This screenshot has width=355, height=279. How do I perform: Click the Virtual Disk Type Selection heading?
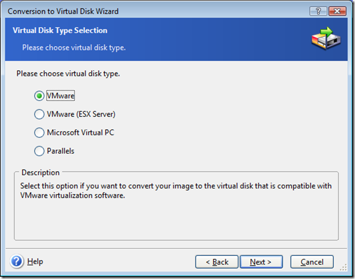(x=60, y=31)
